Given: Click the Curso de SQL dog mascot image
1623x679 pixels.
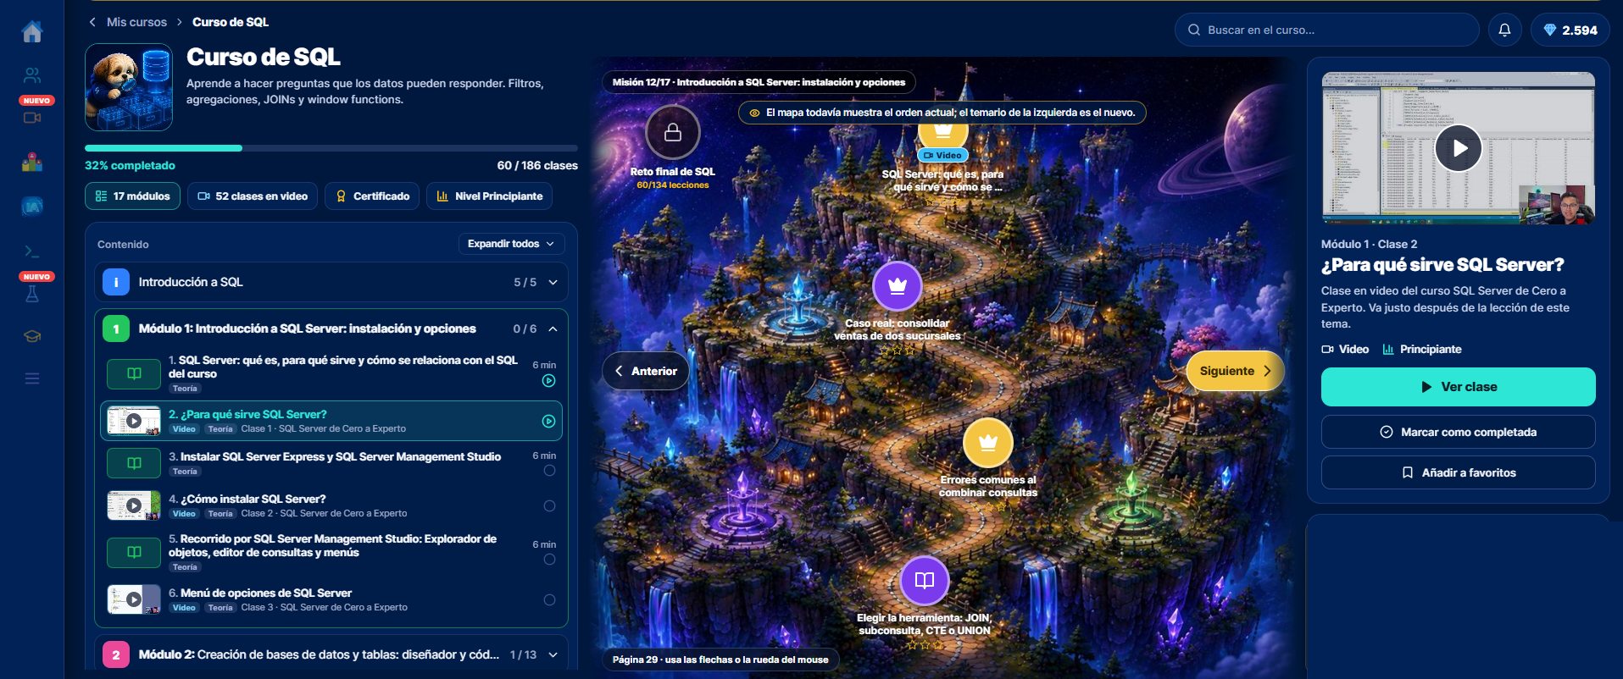Looking at the screenshot, I should tap(129, 87).
